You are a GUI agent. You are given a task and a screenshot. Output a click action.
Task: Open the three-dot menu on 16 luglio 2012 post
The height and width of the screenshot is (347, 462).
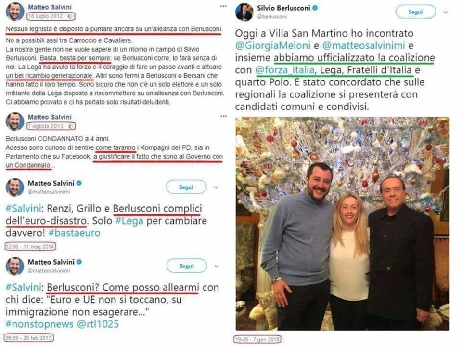(223, 6)
